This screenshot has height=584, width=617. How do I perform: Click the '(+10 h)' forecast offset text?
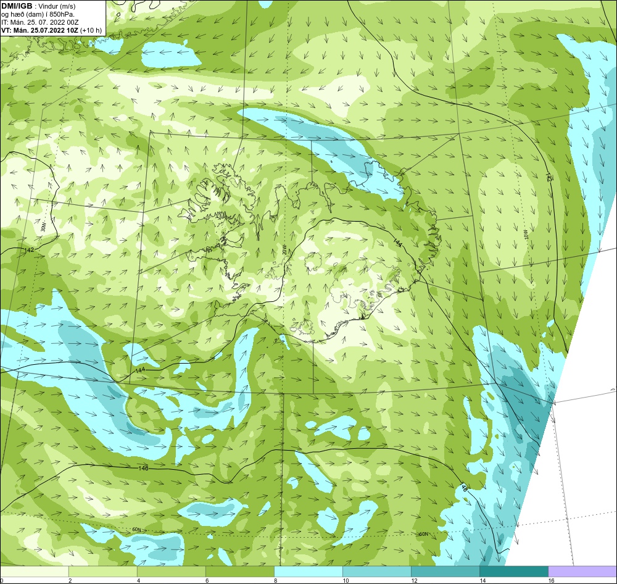coord(91,30)
